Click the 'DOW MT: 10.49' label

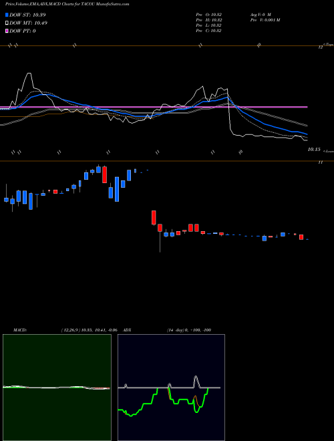(x=29, y=23)
